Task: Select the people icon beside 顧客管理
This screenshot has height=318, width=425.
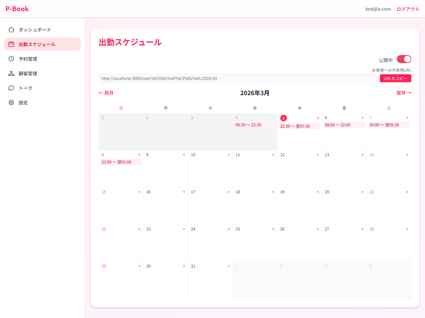Action: 11,73
